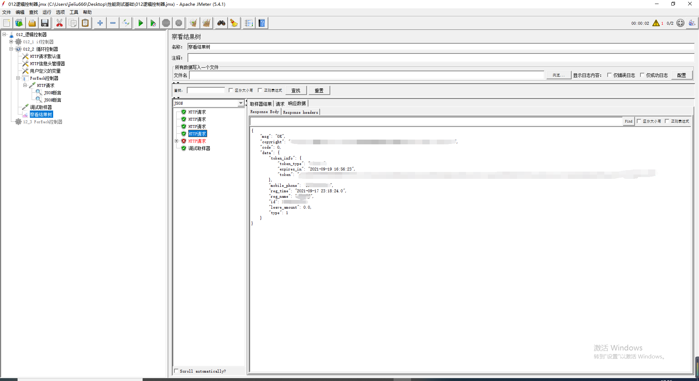
Task: Open the JSON renderer dropdown
Action: tap(241, 103)
